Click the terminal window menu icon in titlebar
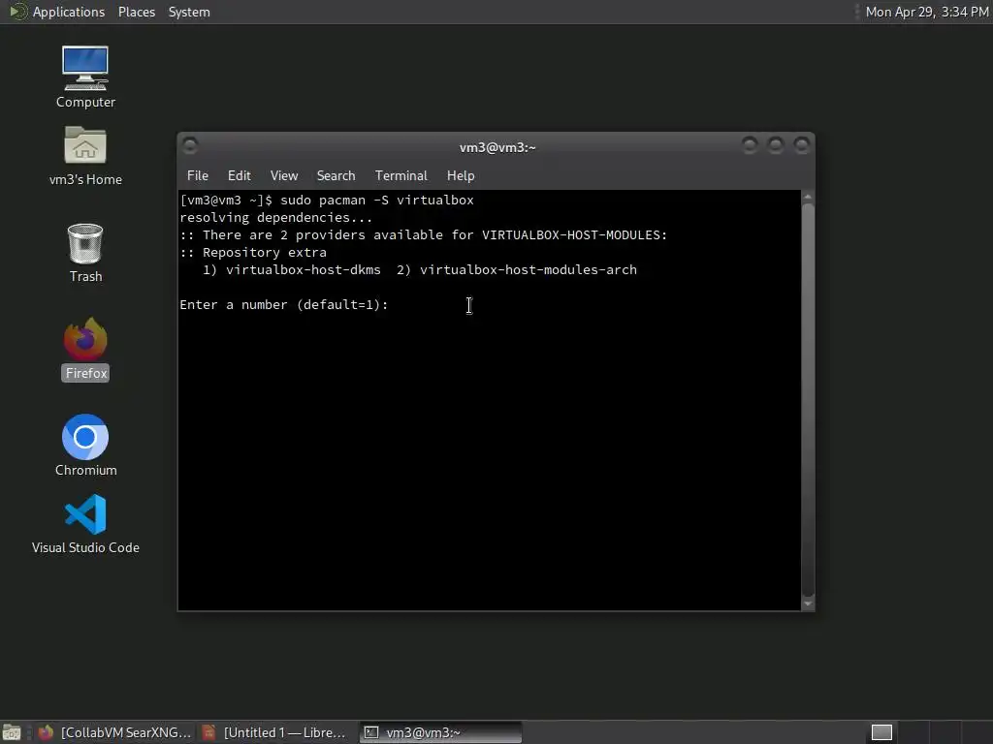 [190, 146]
